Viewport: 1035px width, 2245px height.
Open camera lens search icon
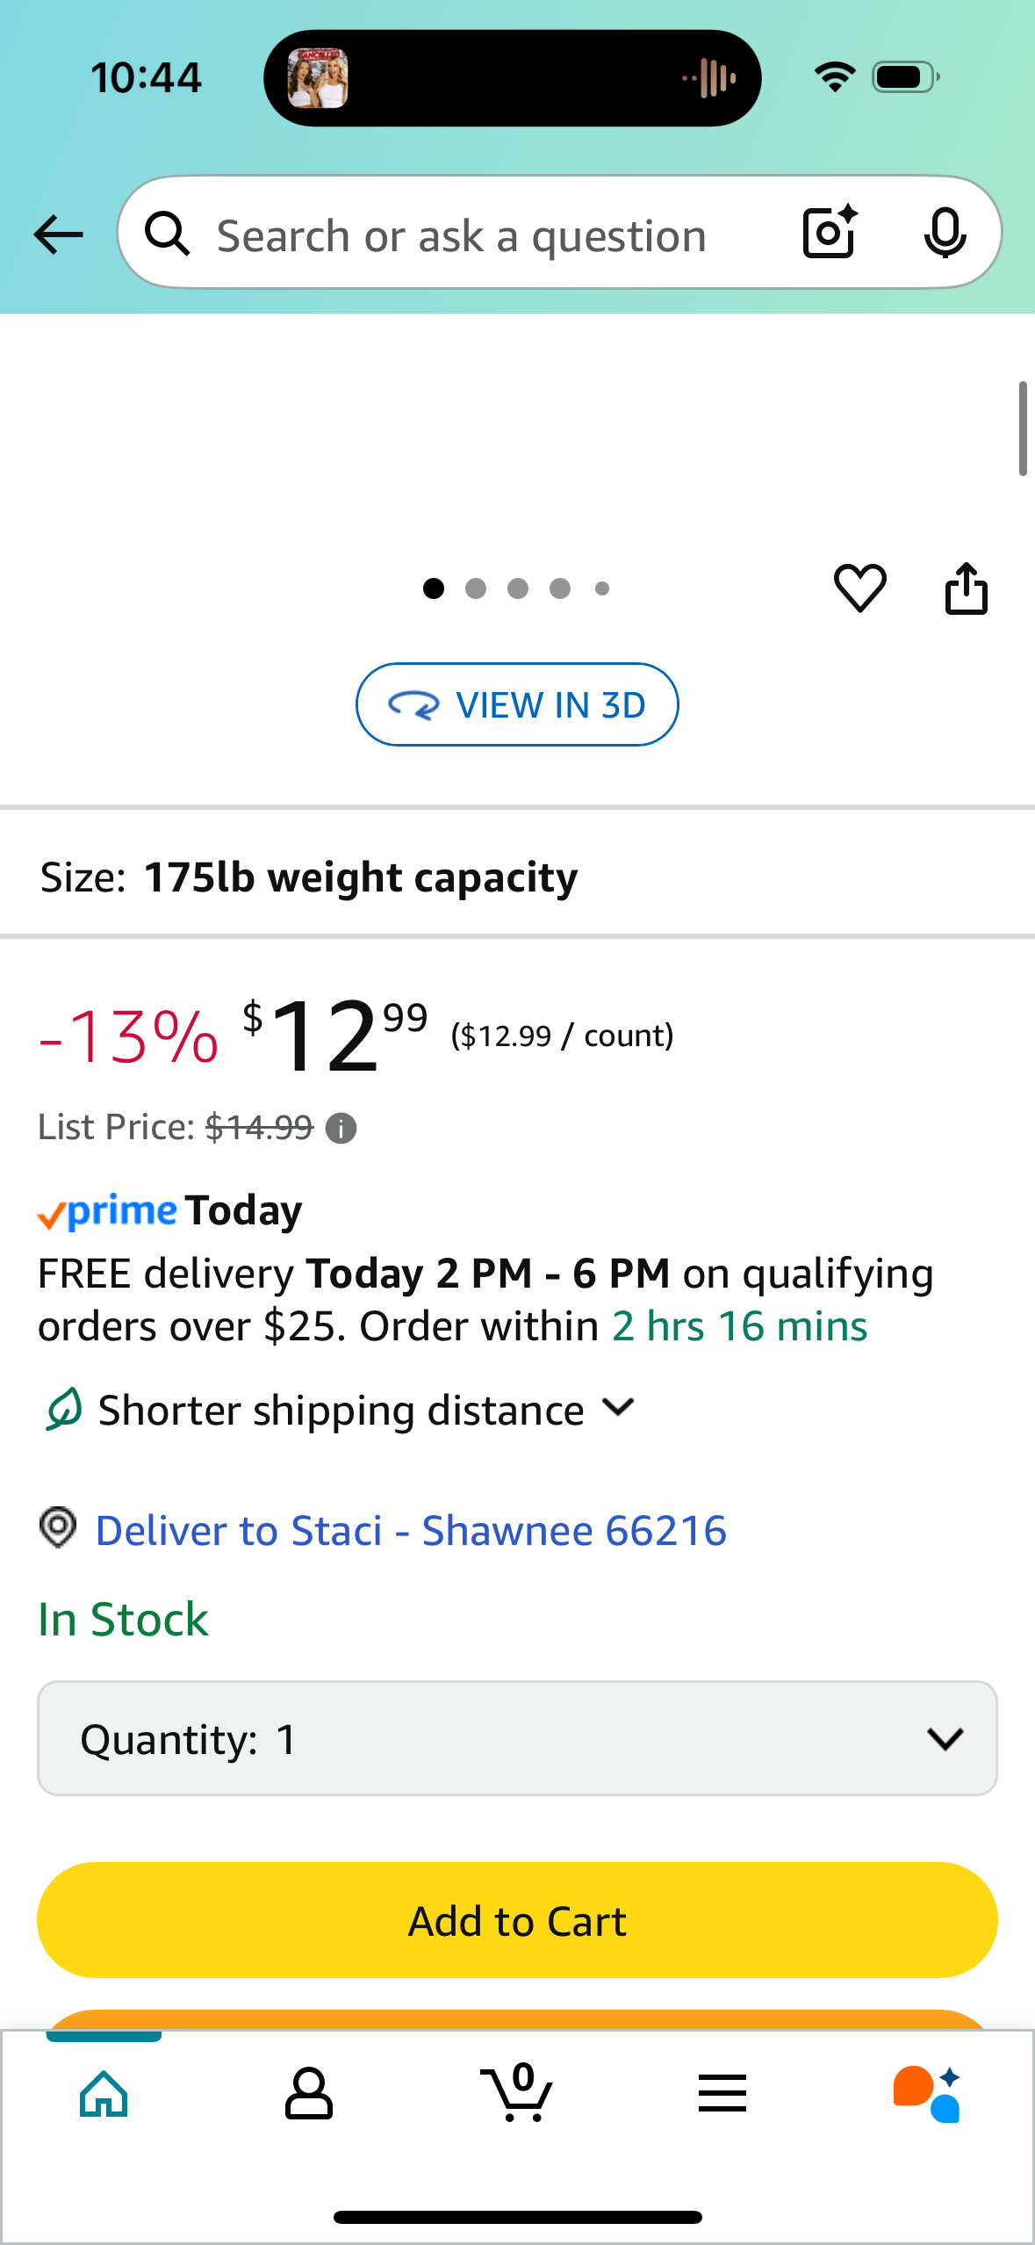pyautogui.click(x=830, y=233)
